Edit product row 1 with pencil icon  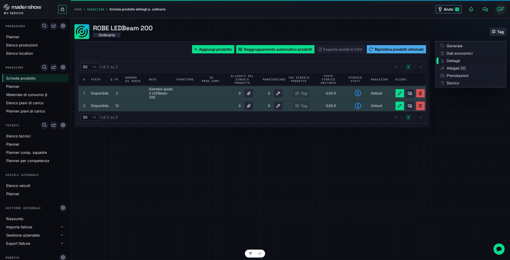(399, 93)
